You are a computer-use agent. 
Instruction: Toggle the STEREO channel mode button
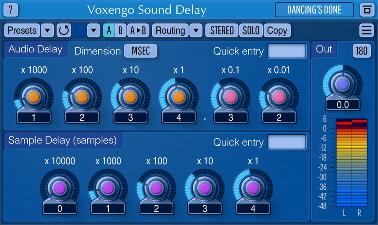(x=222, y=30)
